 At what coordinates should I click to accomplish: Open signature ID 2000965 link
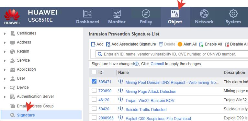(x=106, y=118)
